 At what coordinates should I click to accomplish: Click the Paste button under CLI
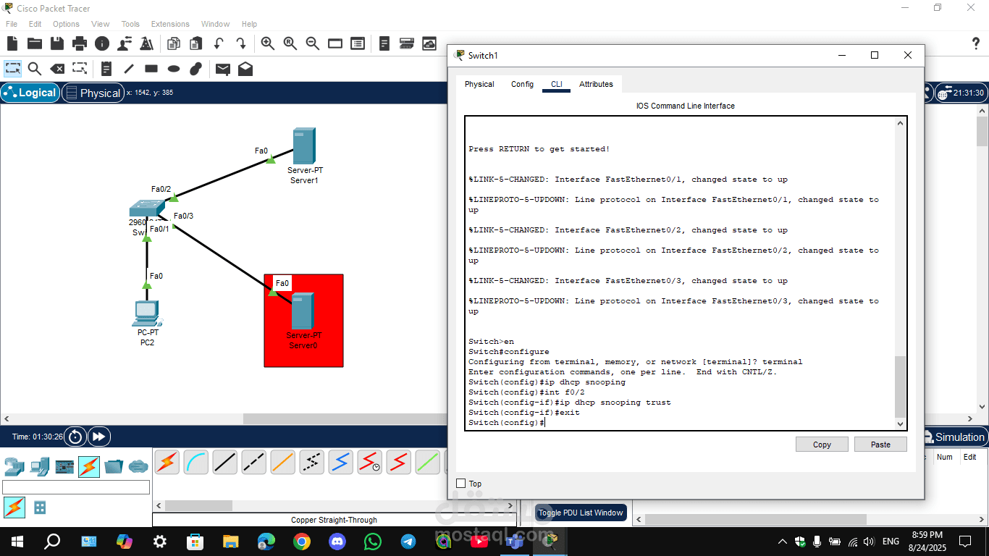coord(880,445)
